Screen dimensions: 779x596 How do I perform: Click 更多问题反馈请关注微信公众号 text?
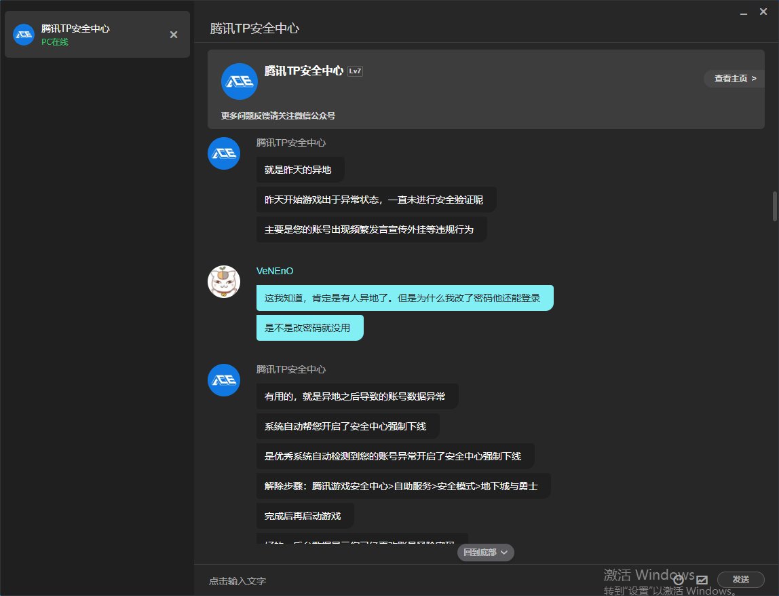pos(278,116)
